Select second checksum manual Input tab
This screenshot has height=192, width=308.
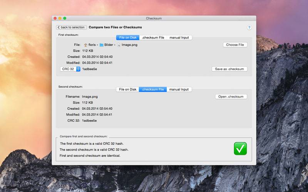(x=179, y=89)
